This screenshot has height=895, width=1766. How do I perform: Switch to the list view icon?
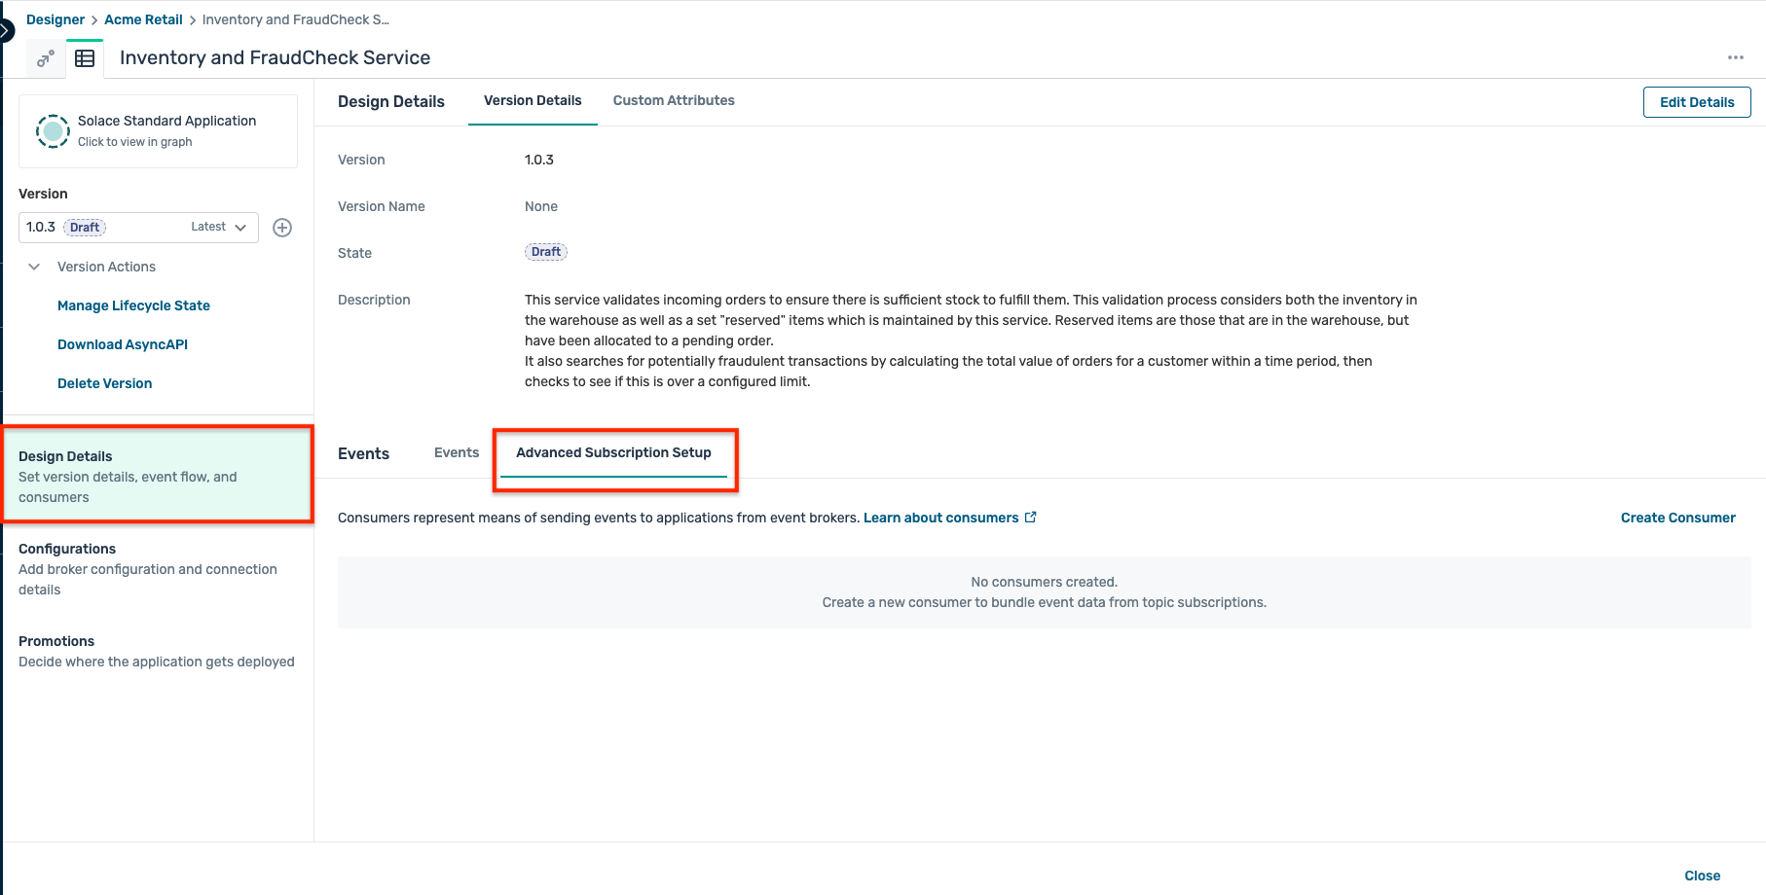pos(85,57)
